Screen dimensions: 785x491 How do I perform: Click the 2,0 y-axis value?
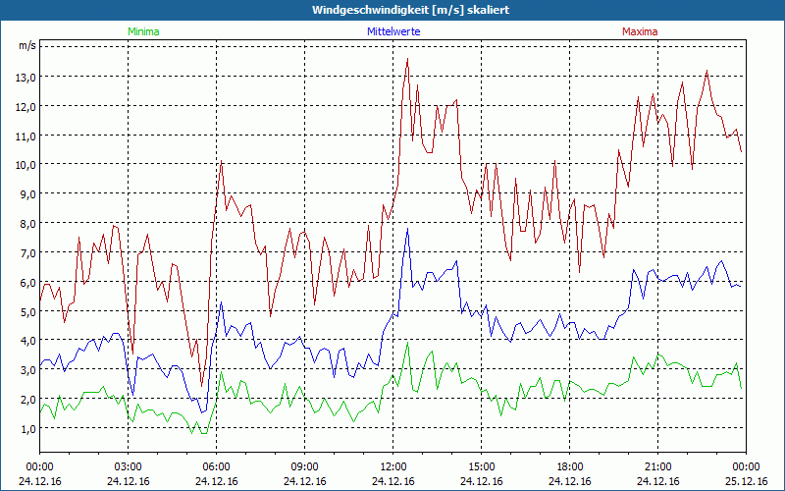29,399
